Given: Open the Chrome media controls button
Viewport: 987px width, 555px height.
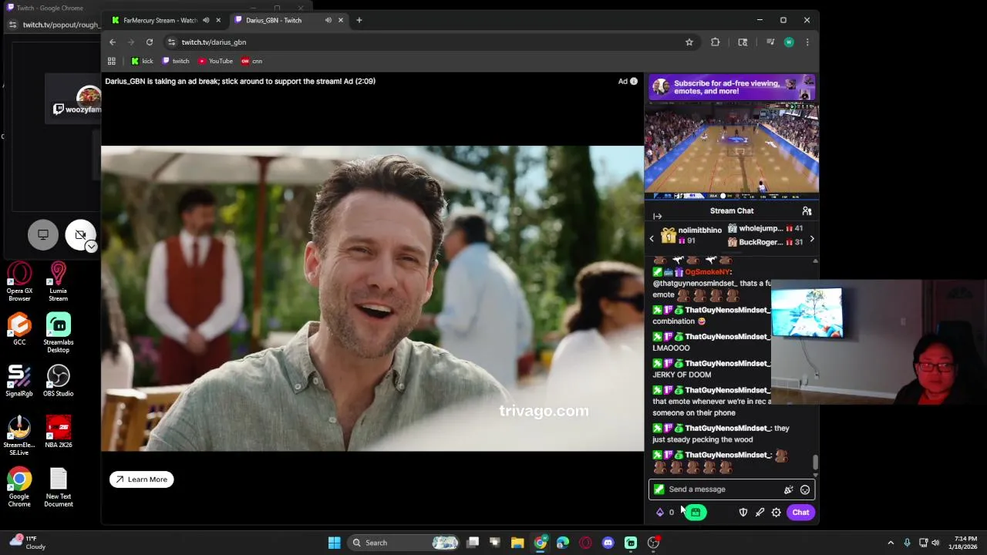Looking at the screenshot, I should (x=770, y=42).
